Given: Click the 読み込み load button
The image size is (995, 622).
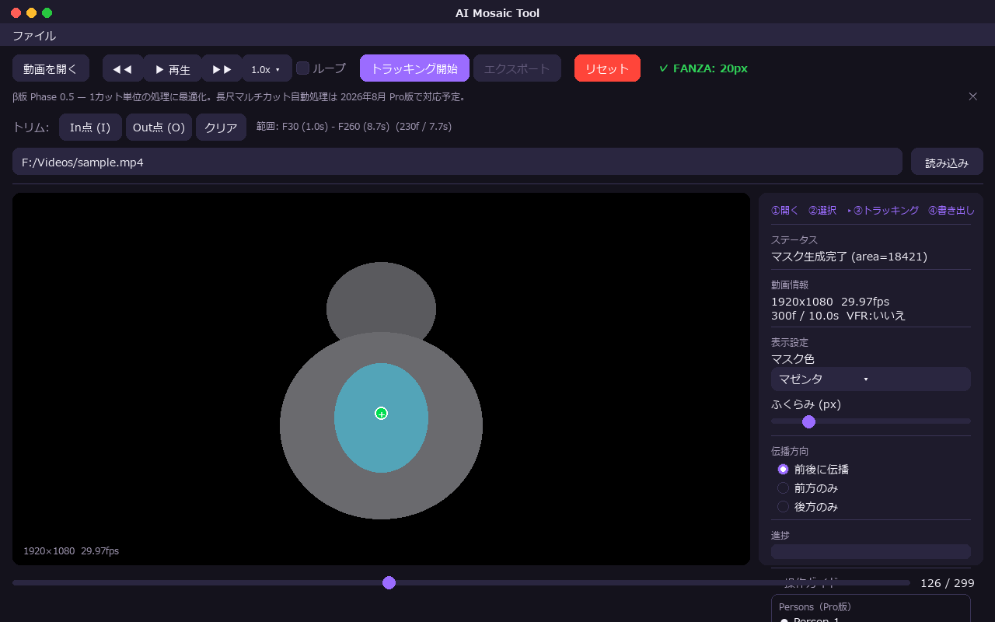Looking at the screenshot, I should (x=947, y=162).
